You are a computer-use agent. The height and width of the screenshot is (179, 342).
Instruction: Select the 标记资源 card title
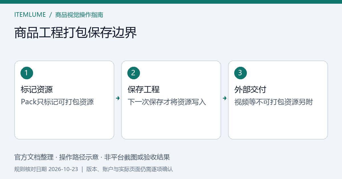pyautogui.click(x=37, y=90)
